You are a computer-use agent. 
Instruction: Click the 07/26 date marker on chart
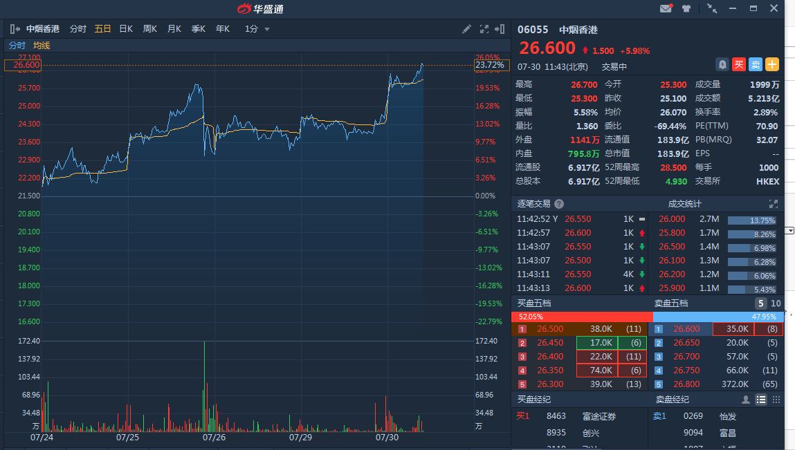(x=214, y=438)
